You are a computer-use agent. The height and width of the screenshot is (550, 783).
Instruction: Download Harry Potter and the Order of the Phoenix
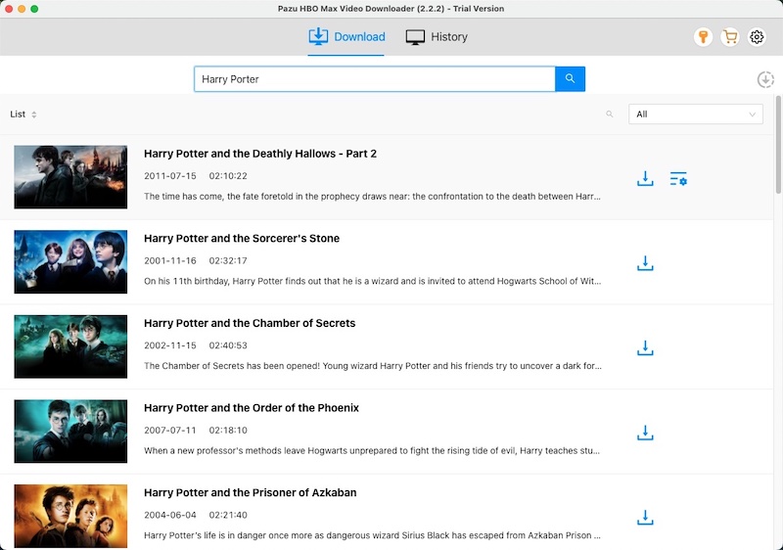[x=645, y=433]
